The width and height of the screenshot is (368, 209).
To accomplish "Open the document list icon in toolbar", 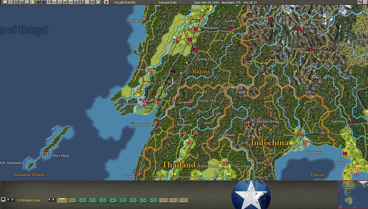I will pos(10,2).
